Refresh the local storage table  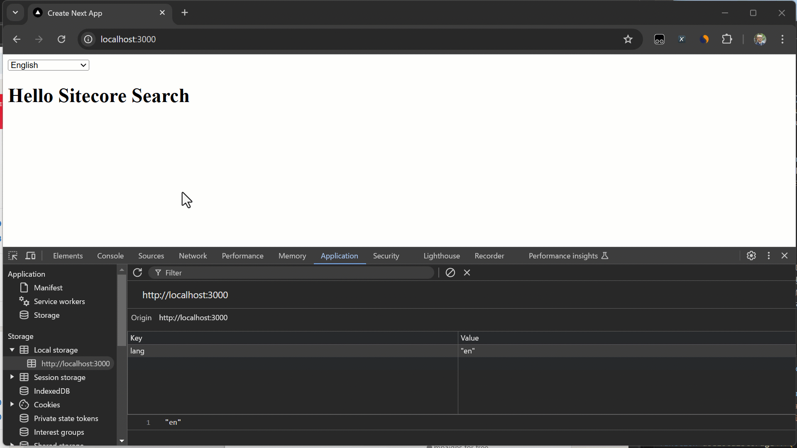coord(137,273)
